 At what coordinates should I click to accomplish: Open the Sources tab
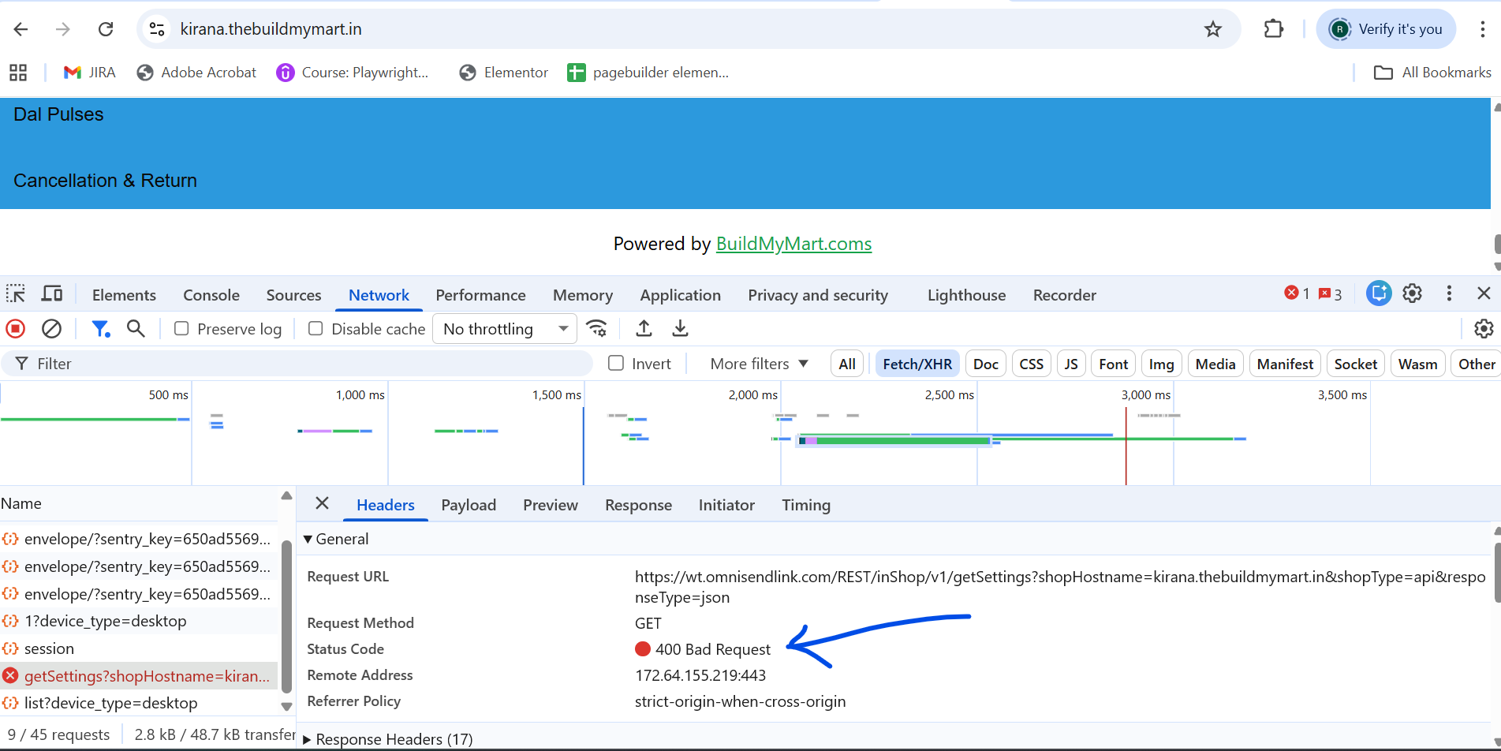coord(293,295)
